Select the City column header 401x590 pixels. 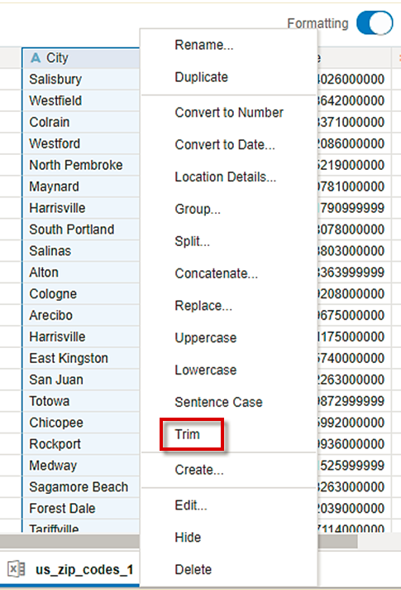click(81, 58)
